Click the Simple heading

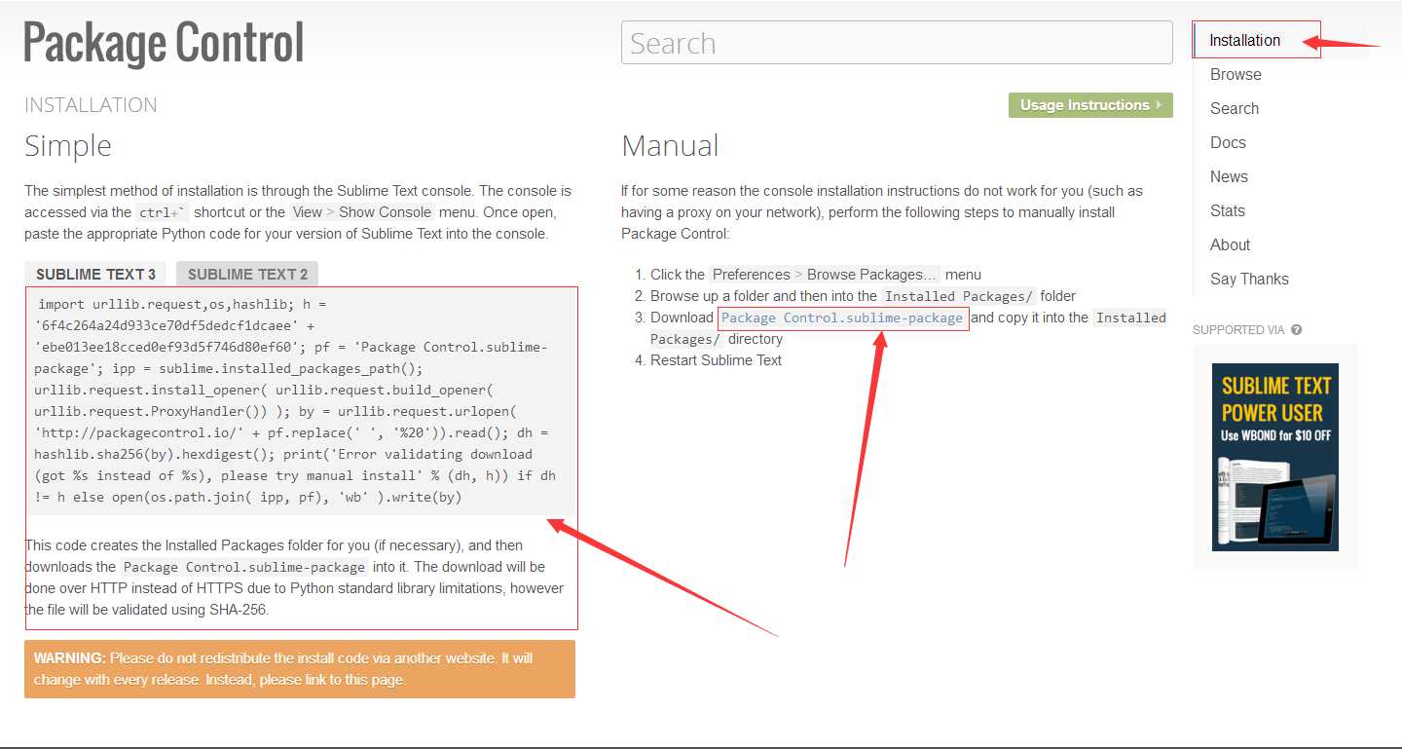tap(68, 146)
